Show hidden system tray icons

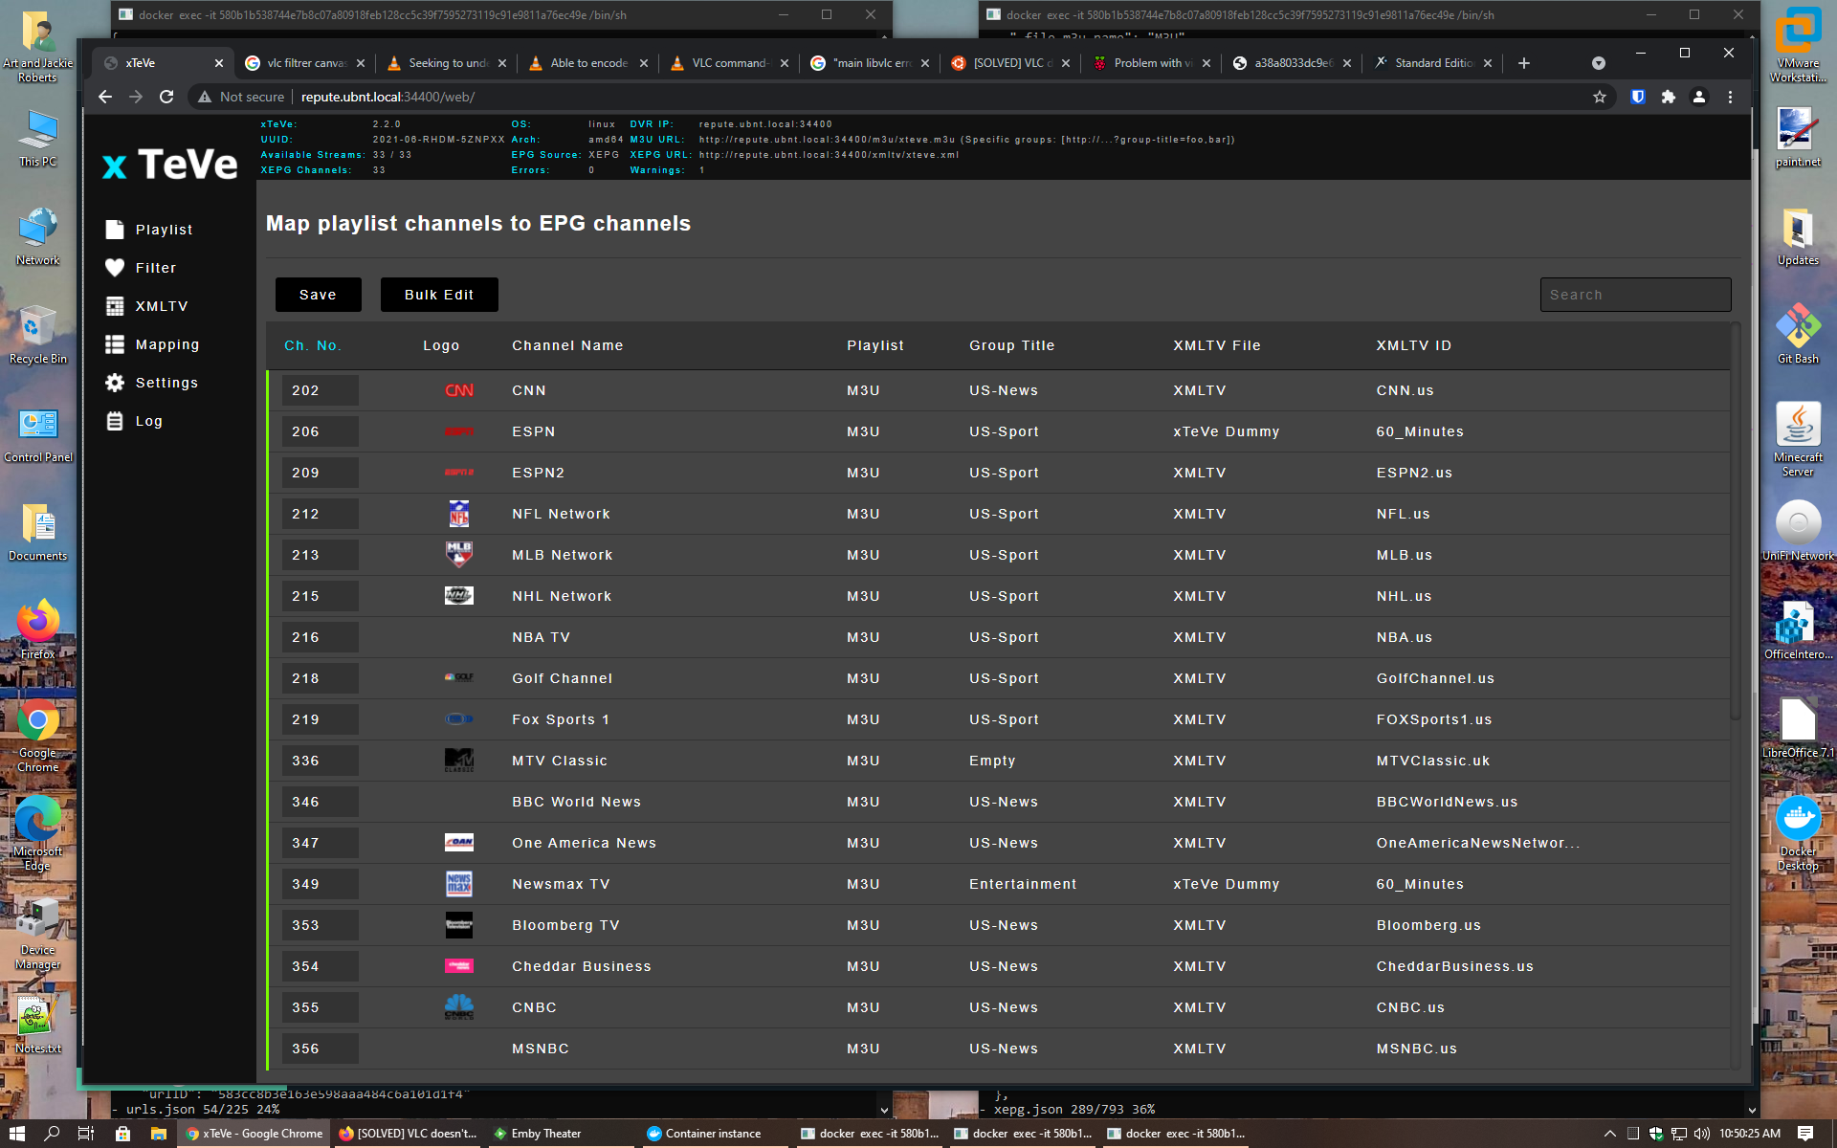tap(1609, 1134)
